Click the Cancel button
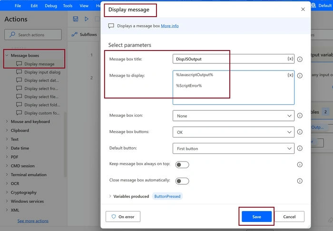 (x=289, y=217)
